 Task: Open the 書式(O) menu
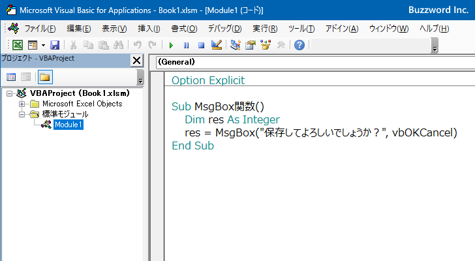(x=184, y=29)
